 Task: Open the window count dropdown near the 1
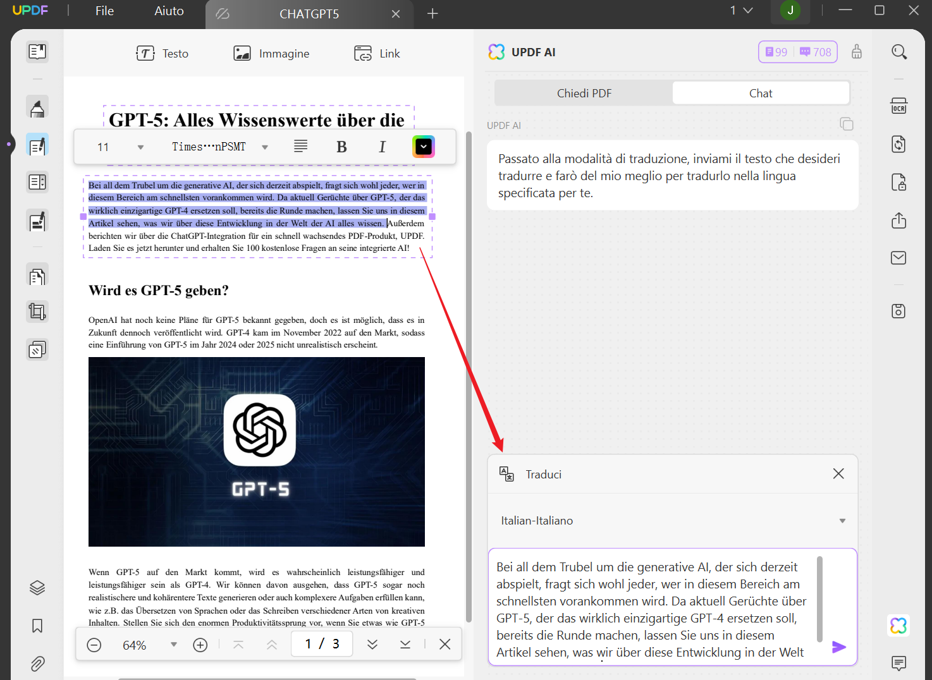pyautogui.click(x=742, y=10)
